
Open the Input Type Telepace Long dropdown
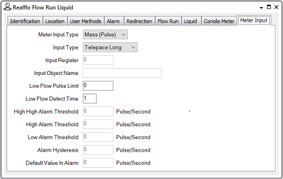(110, 48)
